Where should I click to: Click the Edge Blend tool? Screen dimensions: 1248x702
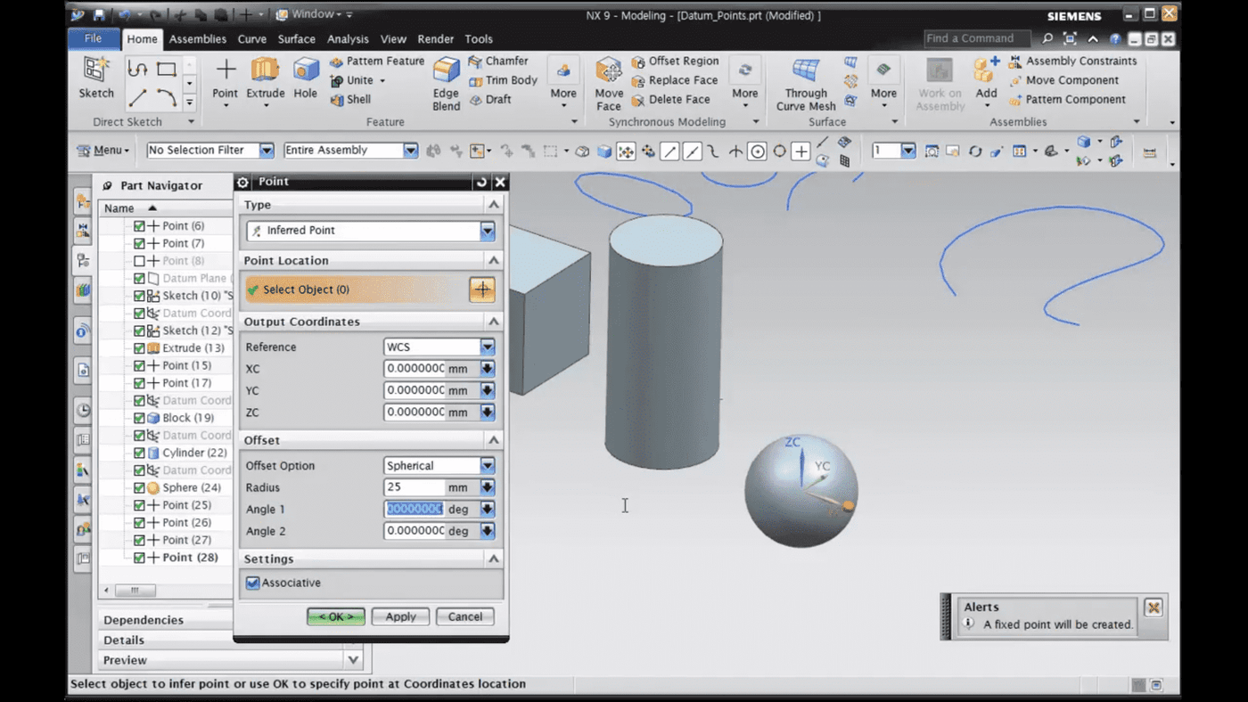click(x=446, y=83)
